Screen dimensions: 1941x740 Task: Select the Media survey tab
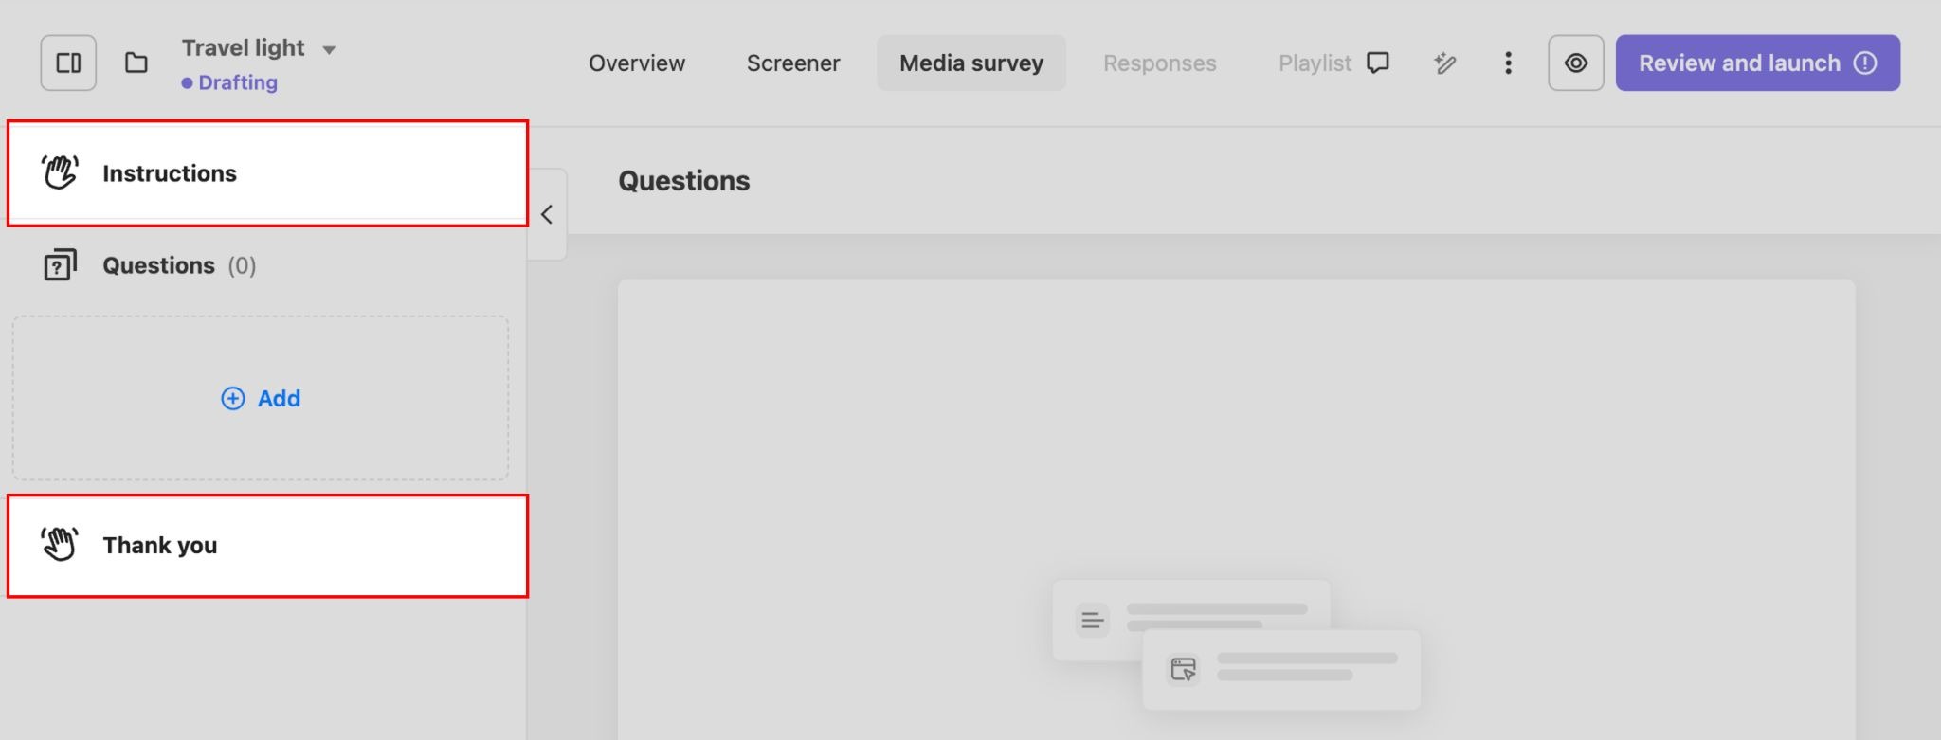pos(970,63)
